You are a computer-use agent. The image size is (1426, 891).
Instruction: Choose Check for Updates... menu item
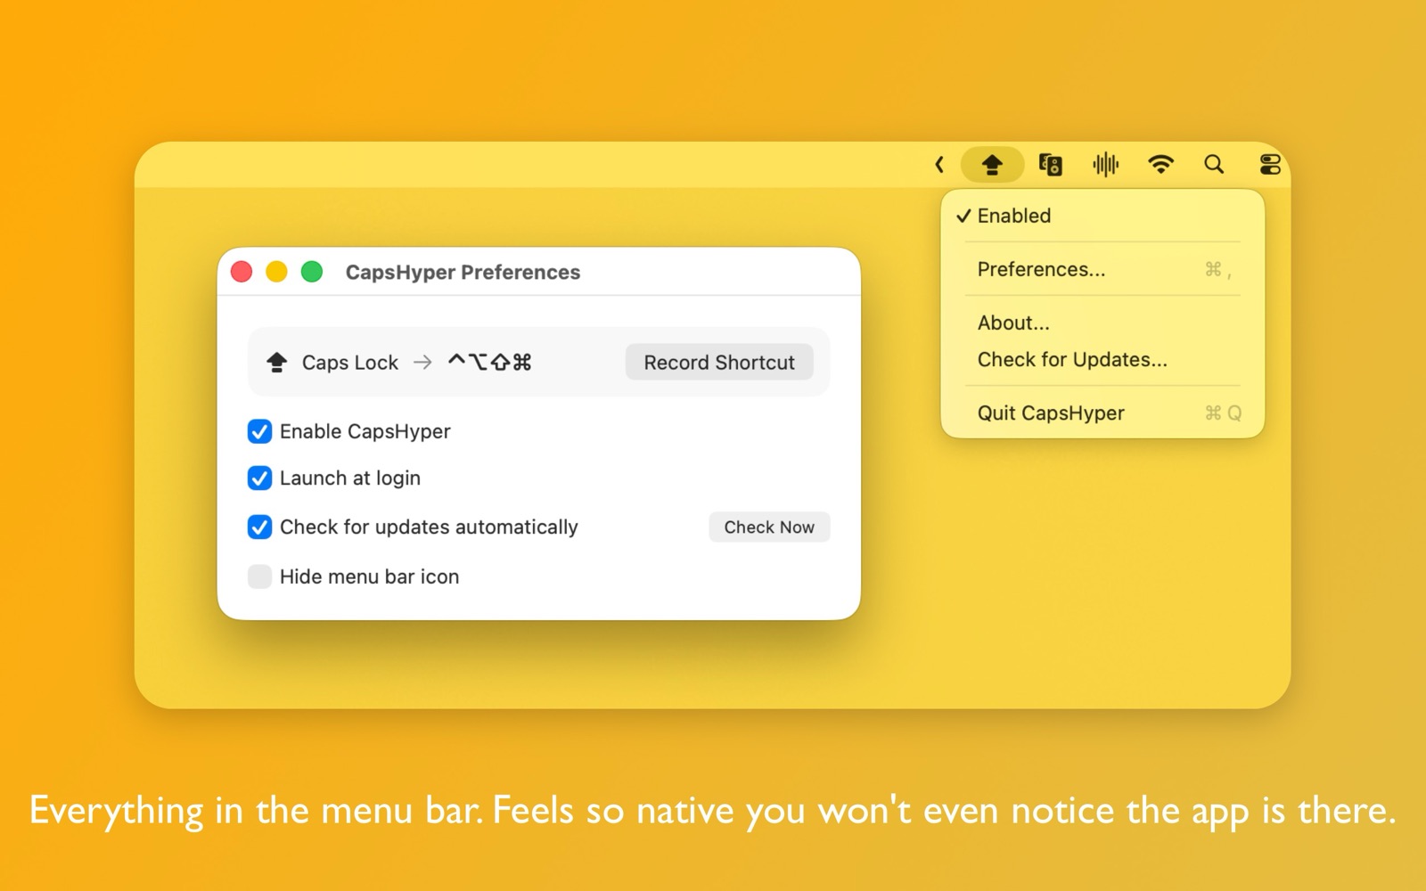[x=1102, y=359]
